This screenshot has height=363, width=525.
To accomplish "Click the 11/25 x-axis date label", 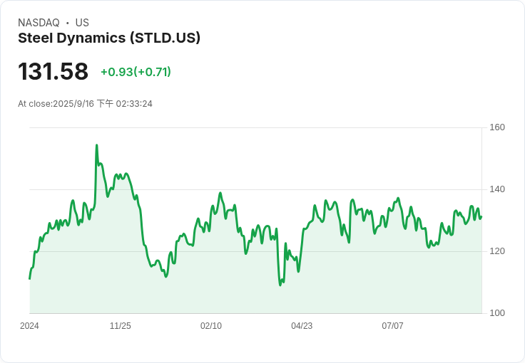I will pos(121,326).
